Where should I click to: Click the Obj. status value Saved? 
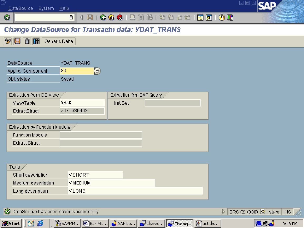point(67,79)
